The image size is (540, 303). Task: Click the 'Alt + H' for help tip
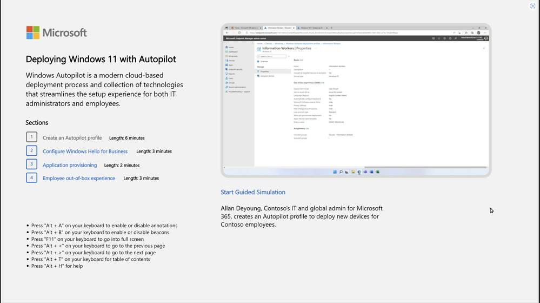57,266
